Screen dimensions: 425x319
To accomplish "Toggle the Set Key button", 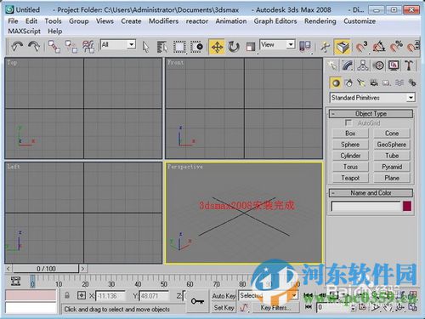I will point(224,308).
